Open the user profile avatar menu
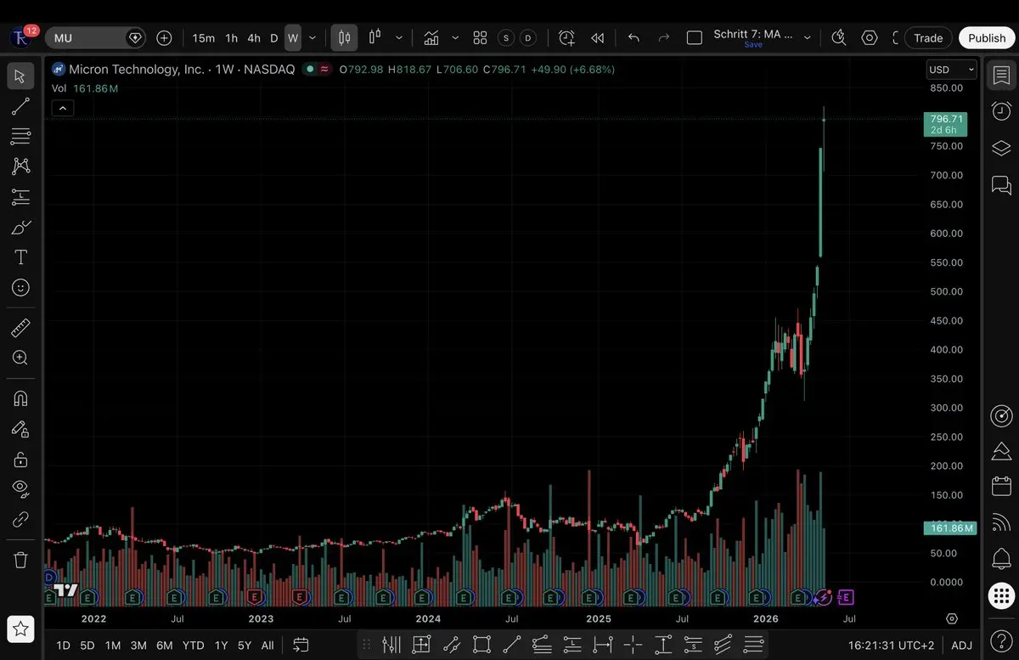The width and height of the screenshot is (1019, 660). [20, 38]
